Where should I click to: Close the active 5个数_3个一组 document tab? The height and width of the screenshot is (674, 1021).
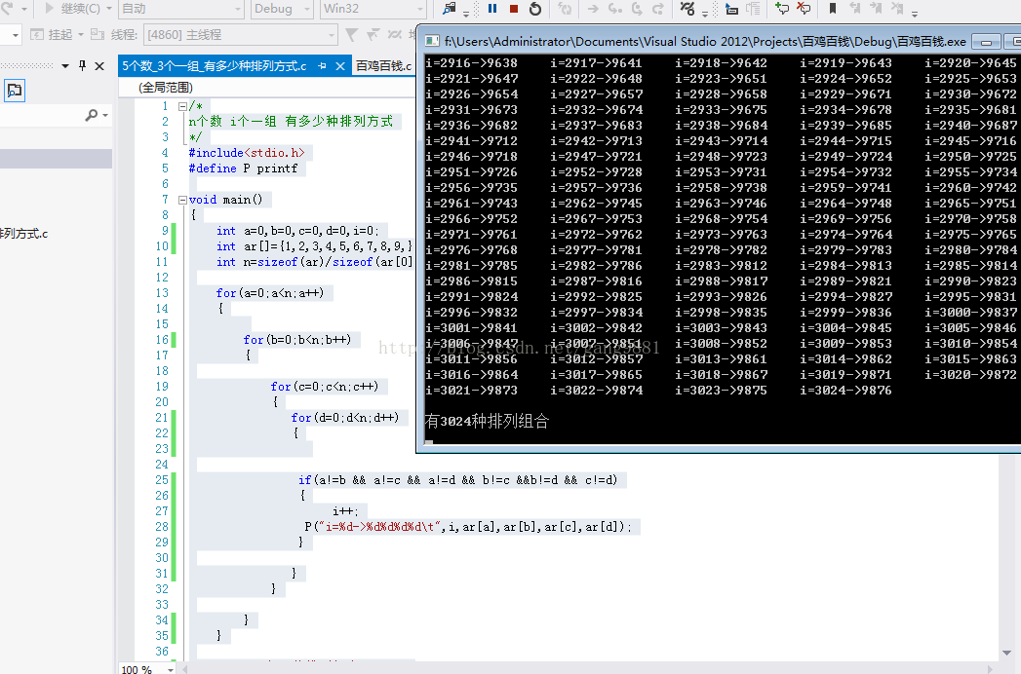[340, 66]
